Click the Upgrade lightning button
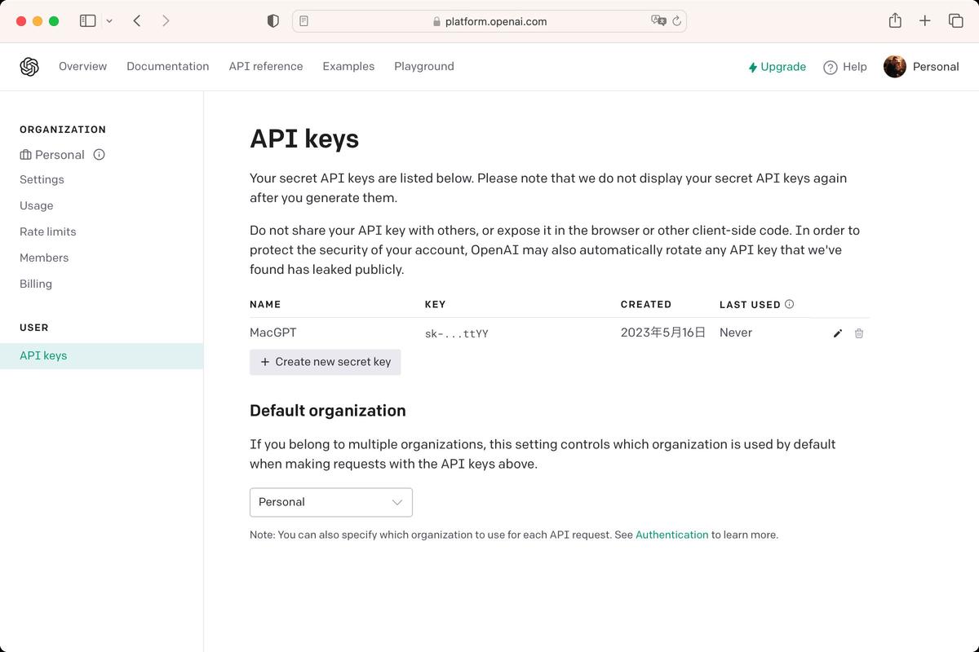Viewport: 979px width, 652px height. pyautogui.click(x=777, y=67)
